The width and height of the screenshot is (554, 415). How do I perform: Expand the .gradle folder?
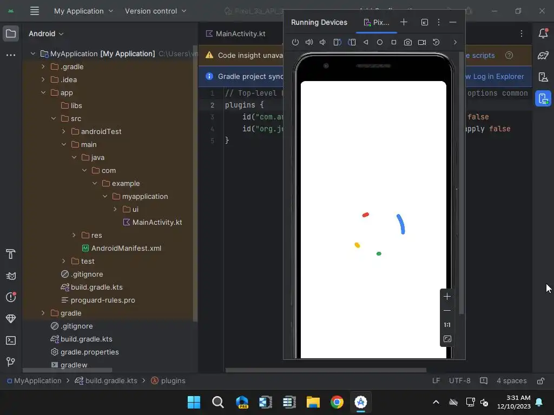click(x=43, y=66)
